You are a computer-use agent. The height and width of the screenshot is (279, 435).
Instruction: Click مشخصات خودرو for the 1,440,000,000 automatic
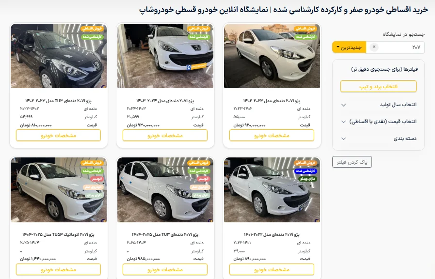pos(59,269)
